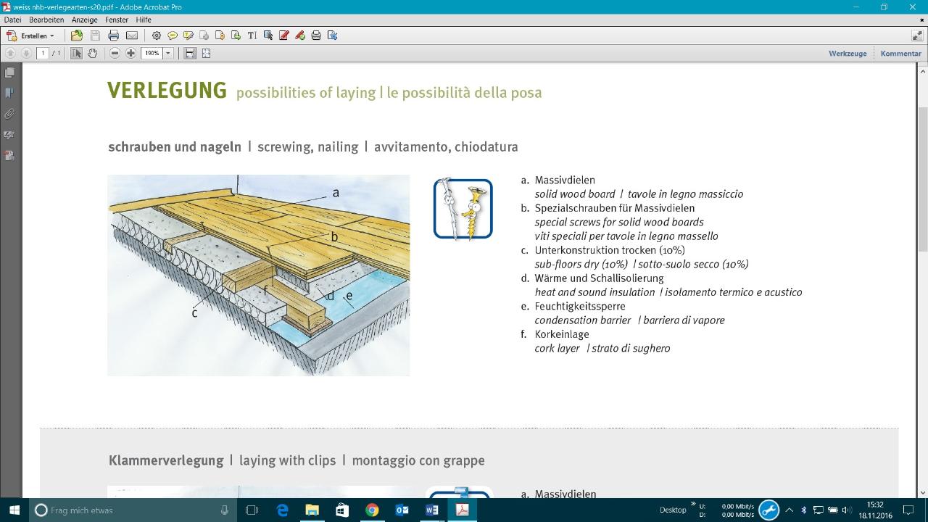
Task: Open the Bearbeiten menu
Action: point(46,20)
